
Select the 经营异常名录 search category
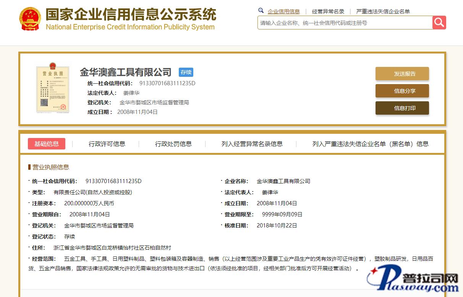click(328, 11)
